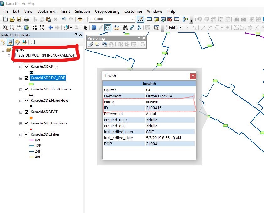Screen dimensions: 264x213
Task: Select the Select Elements arrow tool
Action: click(85, 28)
